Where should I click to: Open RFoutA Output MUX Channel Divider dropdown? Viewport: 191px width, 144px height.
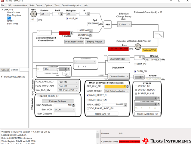pos(119,59)
